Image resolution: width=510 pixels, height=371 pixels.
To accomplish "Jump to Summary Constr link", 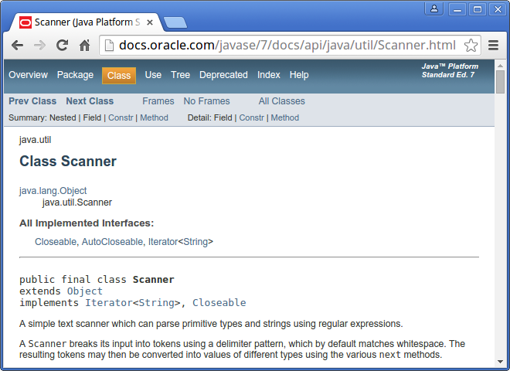I will 121,117.
